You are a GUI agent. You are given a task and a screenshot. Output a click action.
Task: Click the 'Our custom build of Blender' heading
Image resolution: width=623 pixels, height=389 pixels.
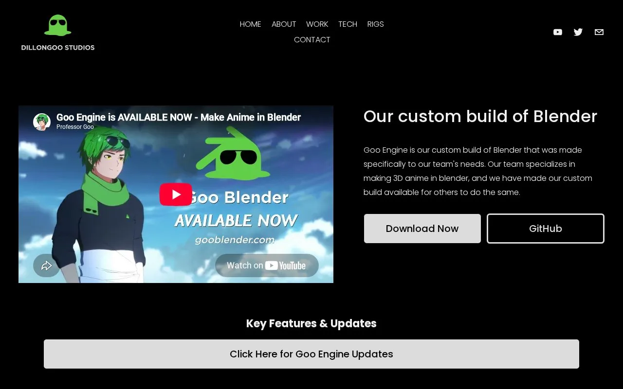click(x=480, y=116)
